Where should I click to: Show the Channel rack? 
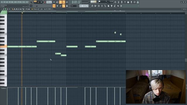[x=99, y=6]
